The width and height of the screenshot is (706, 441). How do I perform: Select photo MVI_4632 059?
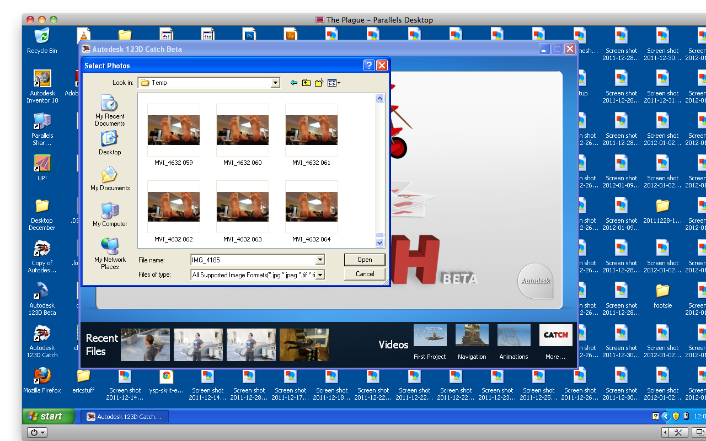pos(174,135)
